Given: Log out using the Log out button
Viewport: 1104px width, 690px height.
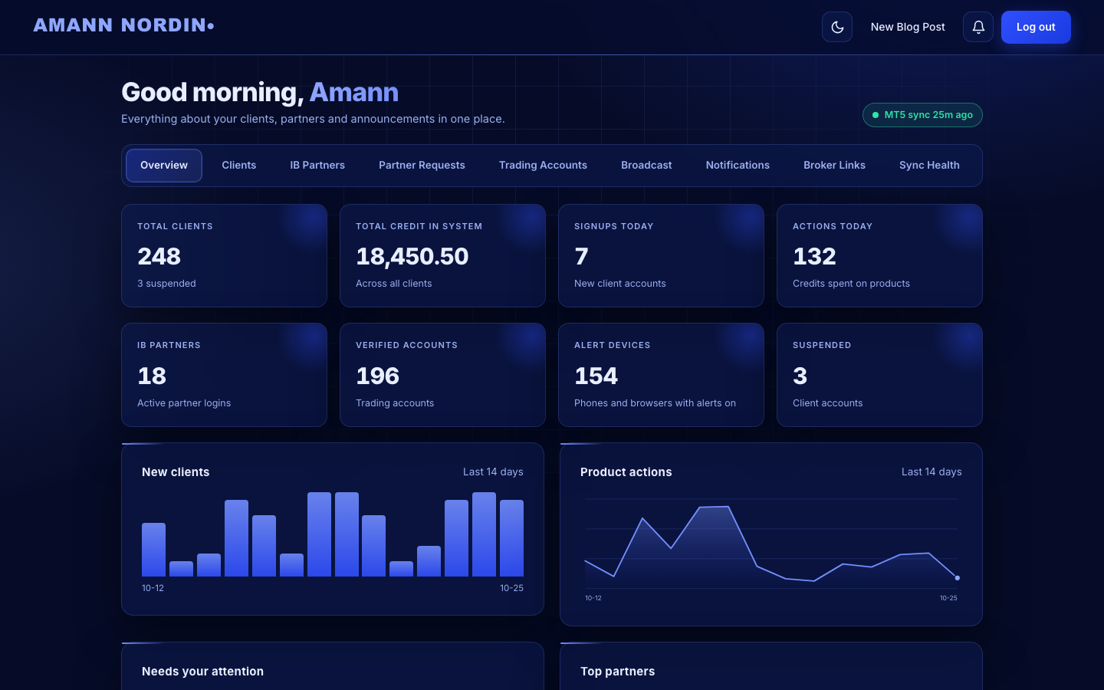Looking at the screenshot, I should pyautogui.click(x=1036, y=27).
